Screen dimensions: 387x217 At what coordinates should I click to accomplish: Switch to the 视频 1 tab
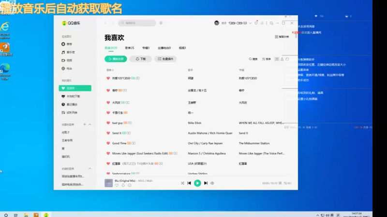coord(182,48)
